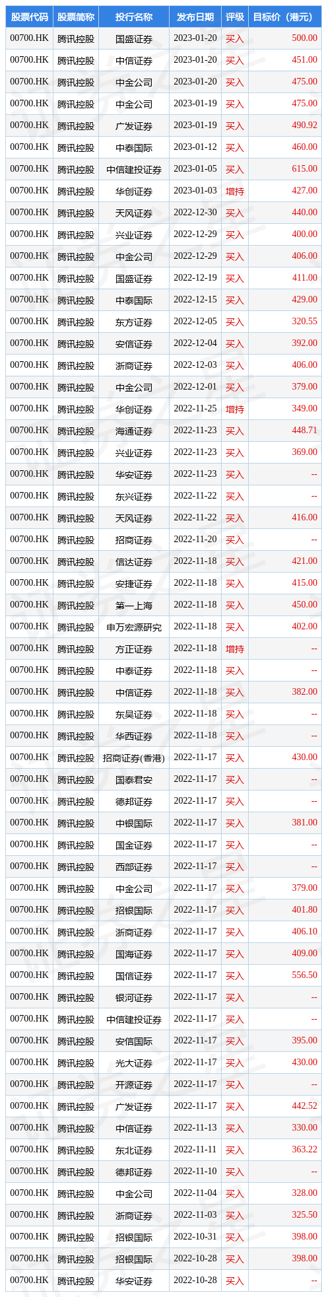Click the 招银国际 entry dated 2022-10-31
The width and height of the screenshot is (322, 1297).
pyautogui.click(x=134, y=1237)
